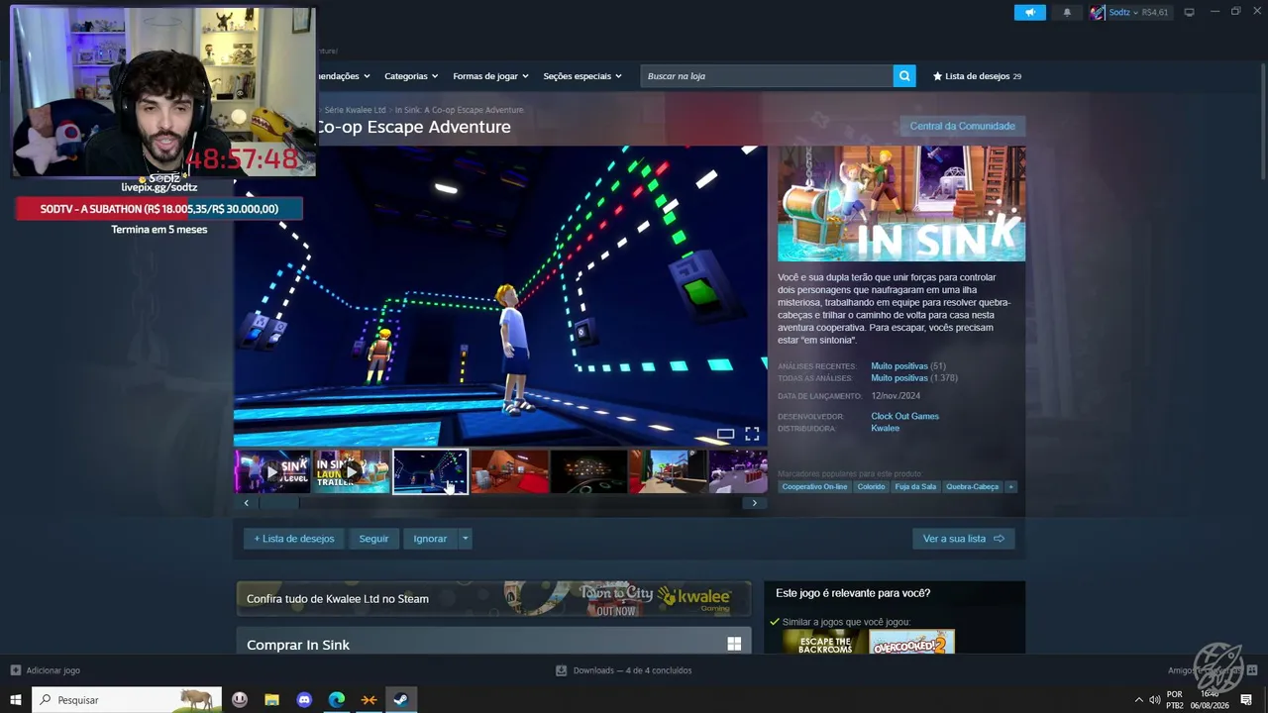Open the downloads manager icon
The width and height of the screenshot is (1268, 713).
click(x=562, y=670)
